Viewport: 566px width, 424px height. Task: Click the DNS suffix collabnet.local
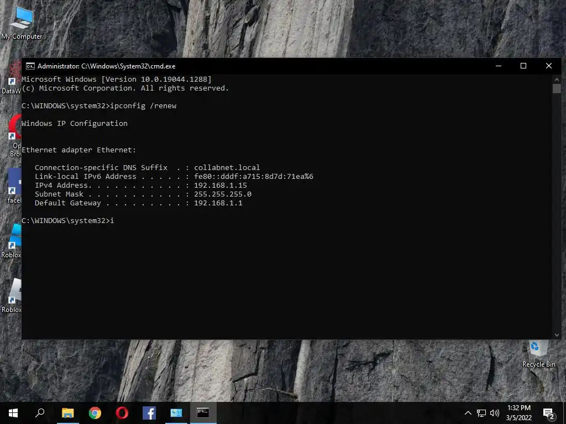click(227, 168)
